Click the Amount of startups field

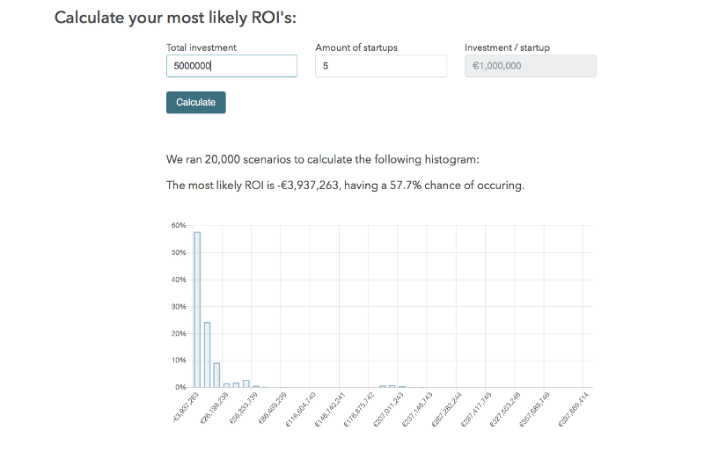point(380,66)
